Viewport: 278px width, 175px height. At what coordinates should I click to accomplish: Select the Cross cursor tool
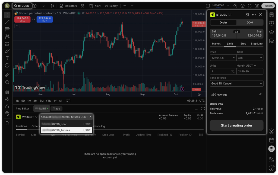click(x=7, y=15)
